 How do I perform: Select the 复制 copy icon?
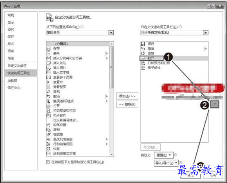click(x=49, y=130)
